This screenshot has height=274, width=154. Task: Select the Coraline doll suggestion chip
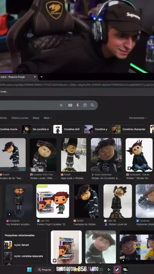[x=67, y=129]
